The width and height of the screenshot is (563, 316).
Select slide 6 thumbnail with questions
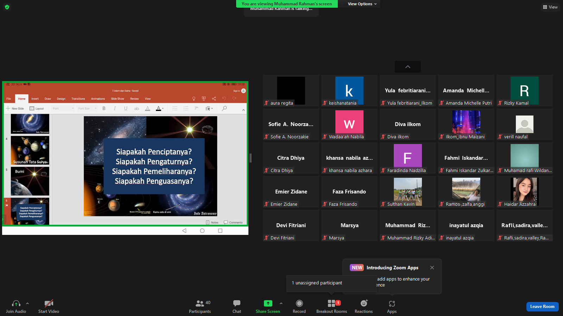(x=30, y=211)
